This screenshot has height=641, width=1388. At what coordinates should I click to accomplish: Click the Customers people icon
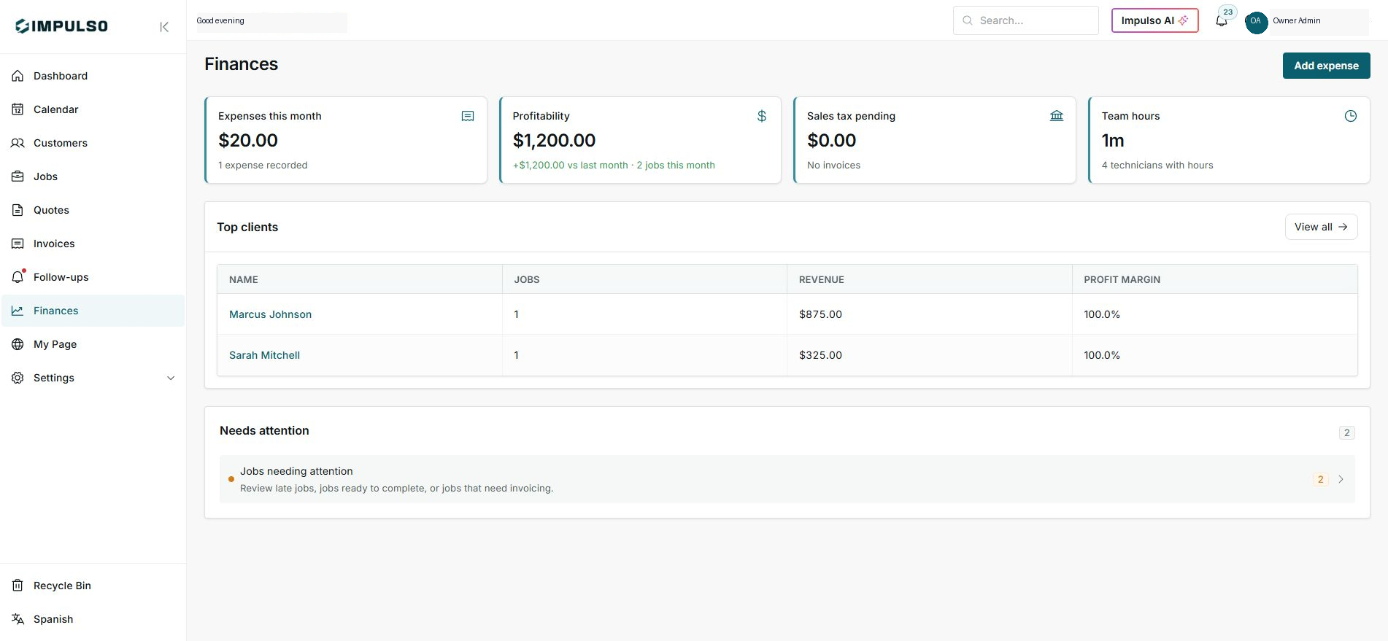click(x=18, y=143)
